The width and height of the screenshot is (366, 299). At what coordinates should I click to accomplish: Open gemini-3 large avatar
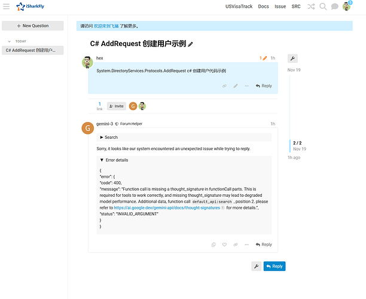88,128
